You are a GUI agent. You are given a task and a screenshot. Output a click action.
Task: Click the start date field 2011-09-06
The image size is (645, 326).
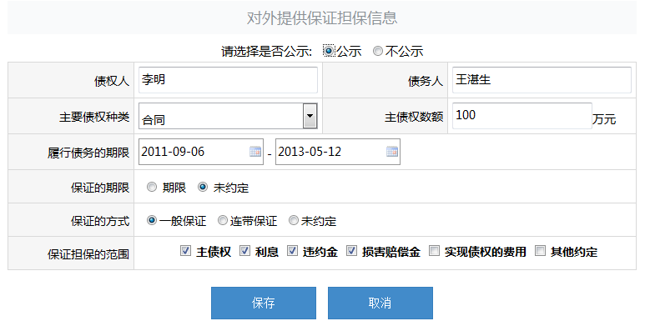[201, 152]
